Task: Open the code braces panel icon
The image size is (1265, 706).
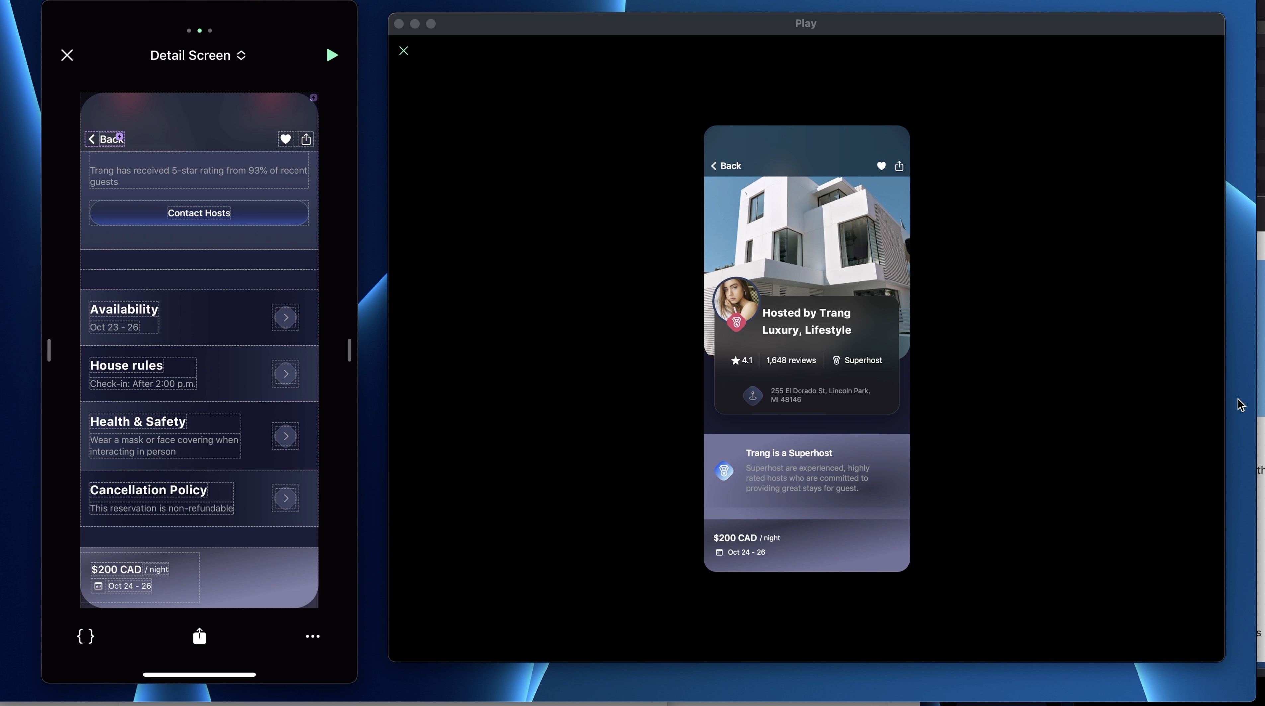Action: click(85, 636)
